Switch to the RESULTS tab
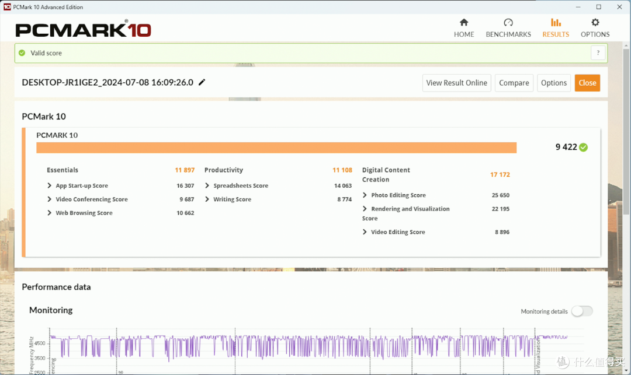 pyautogui.click(x=556, y=28)
